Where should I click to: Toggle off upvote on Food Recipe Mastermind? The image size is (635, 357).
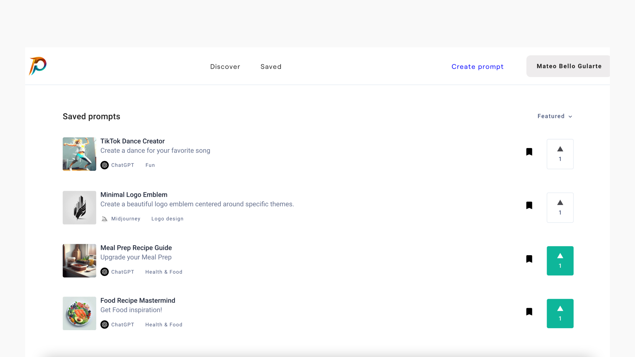(x=560, y=314)
